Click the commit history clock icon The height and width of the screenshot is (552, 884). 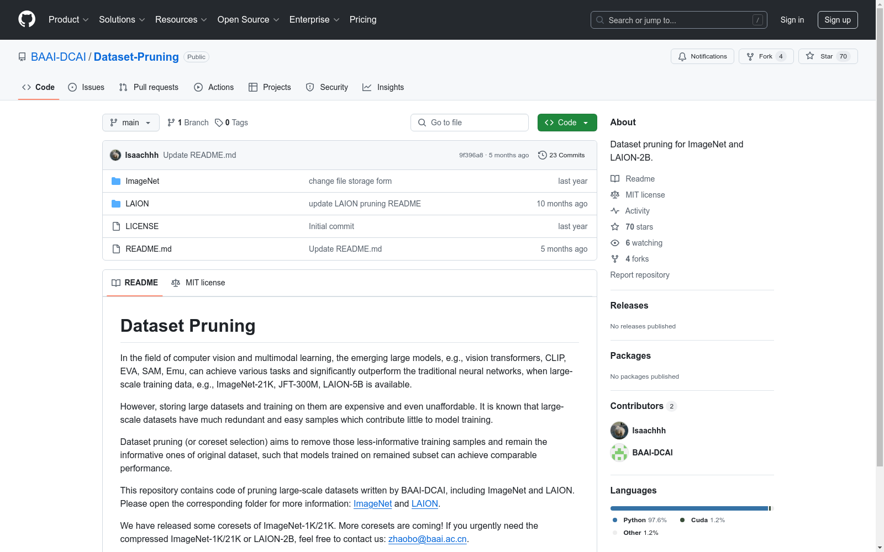click(543, 155)
